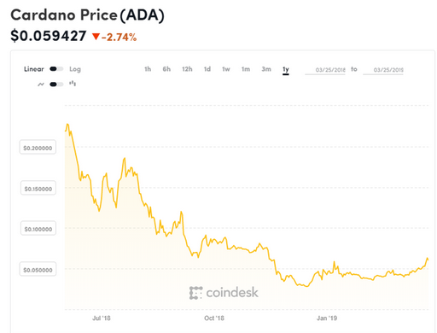Click the candlestick chart icon

pos(73,84)
